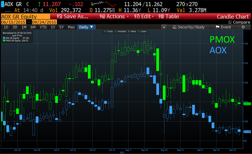252x154 pixels.
Task: Click the AOX GR Equity security field
Action: point(26,17)
